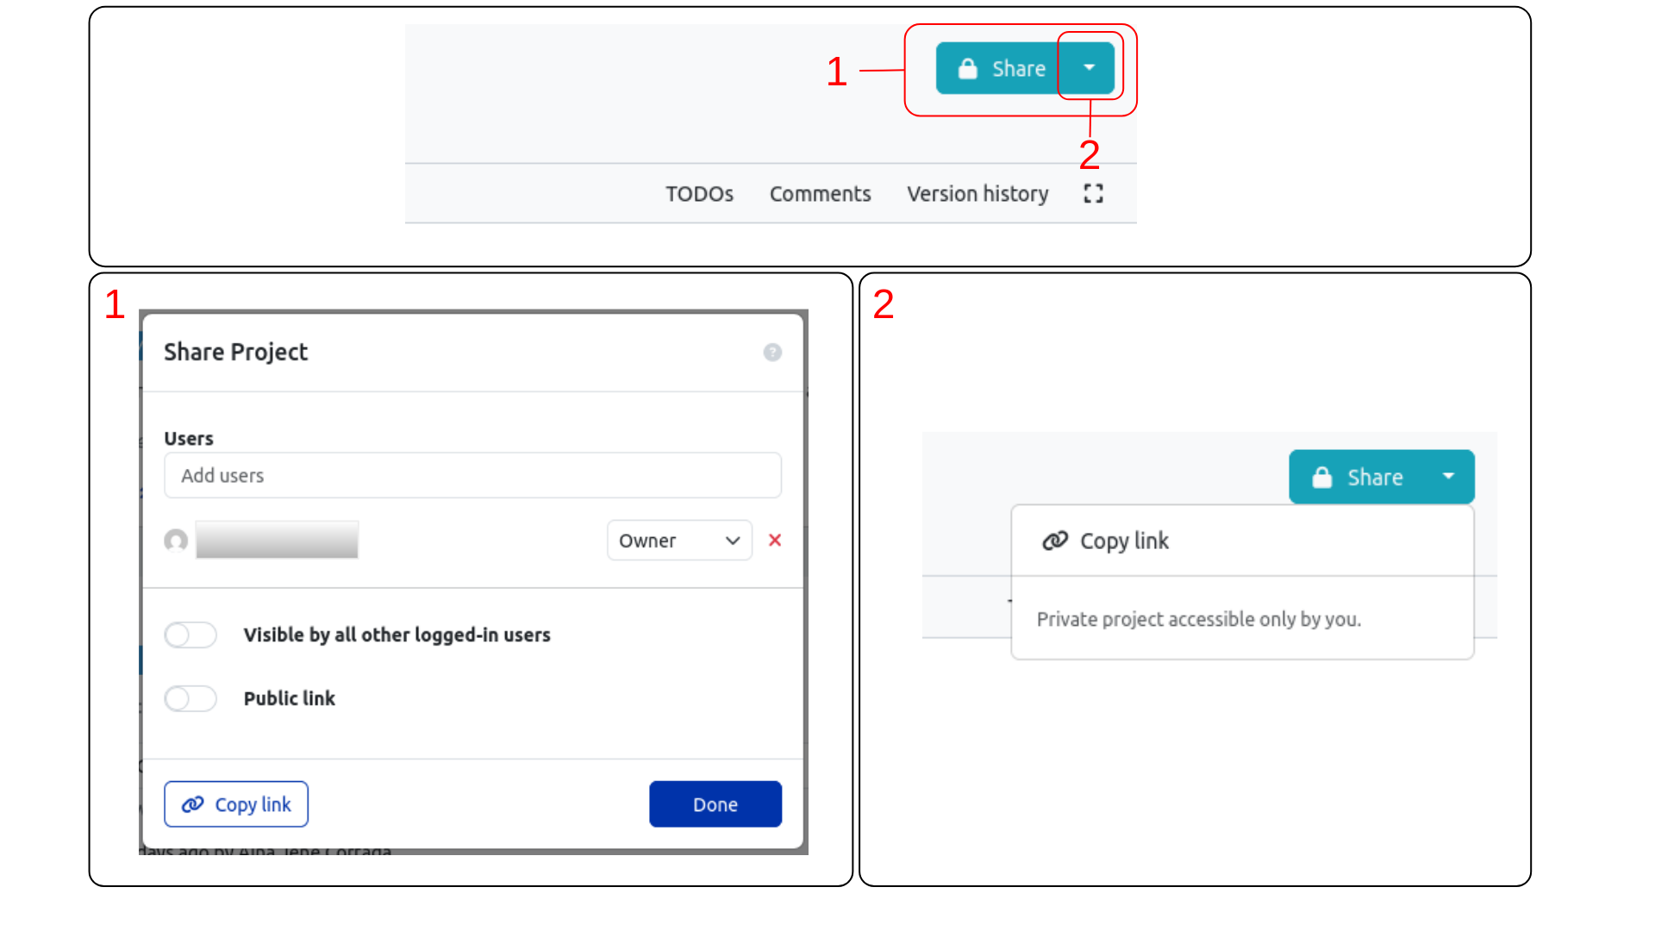
Task: Click Copy link button in Share Project dialog
Action: coord(236,804)
